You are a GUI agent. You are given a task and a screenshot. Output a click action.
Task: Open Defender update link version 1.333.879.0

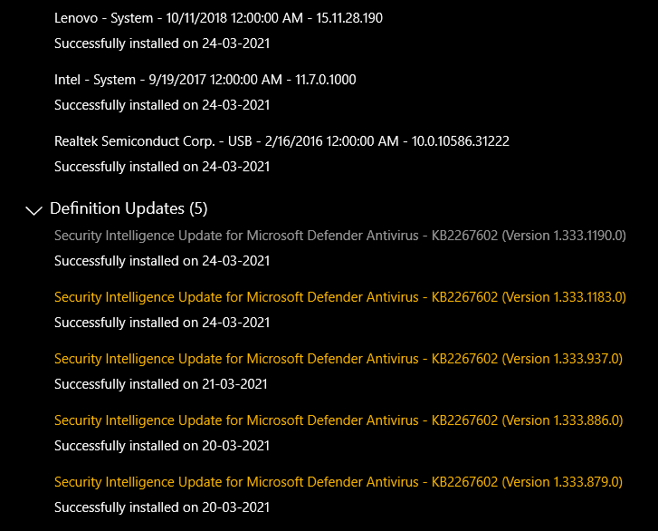338,482
